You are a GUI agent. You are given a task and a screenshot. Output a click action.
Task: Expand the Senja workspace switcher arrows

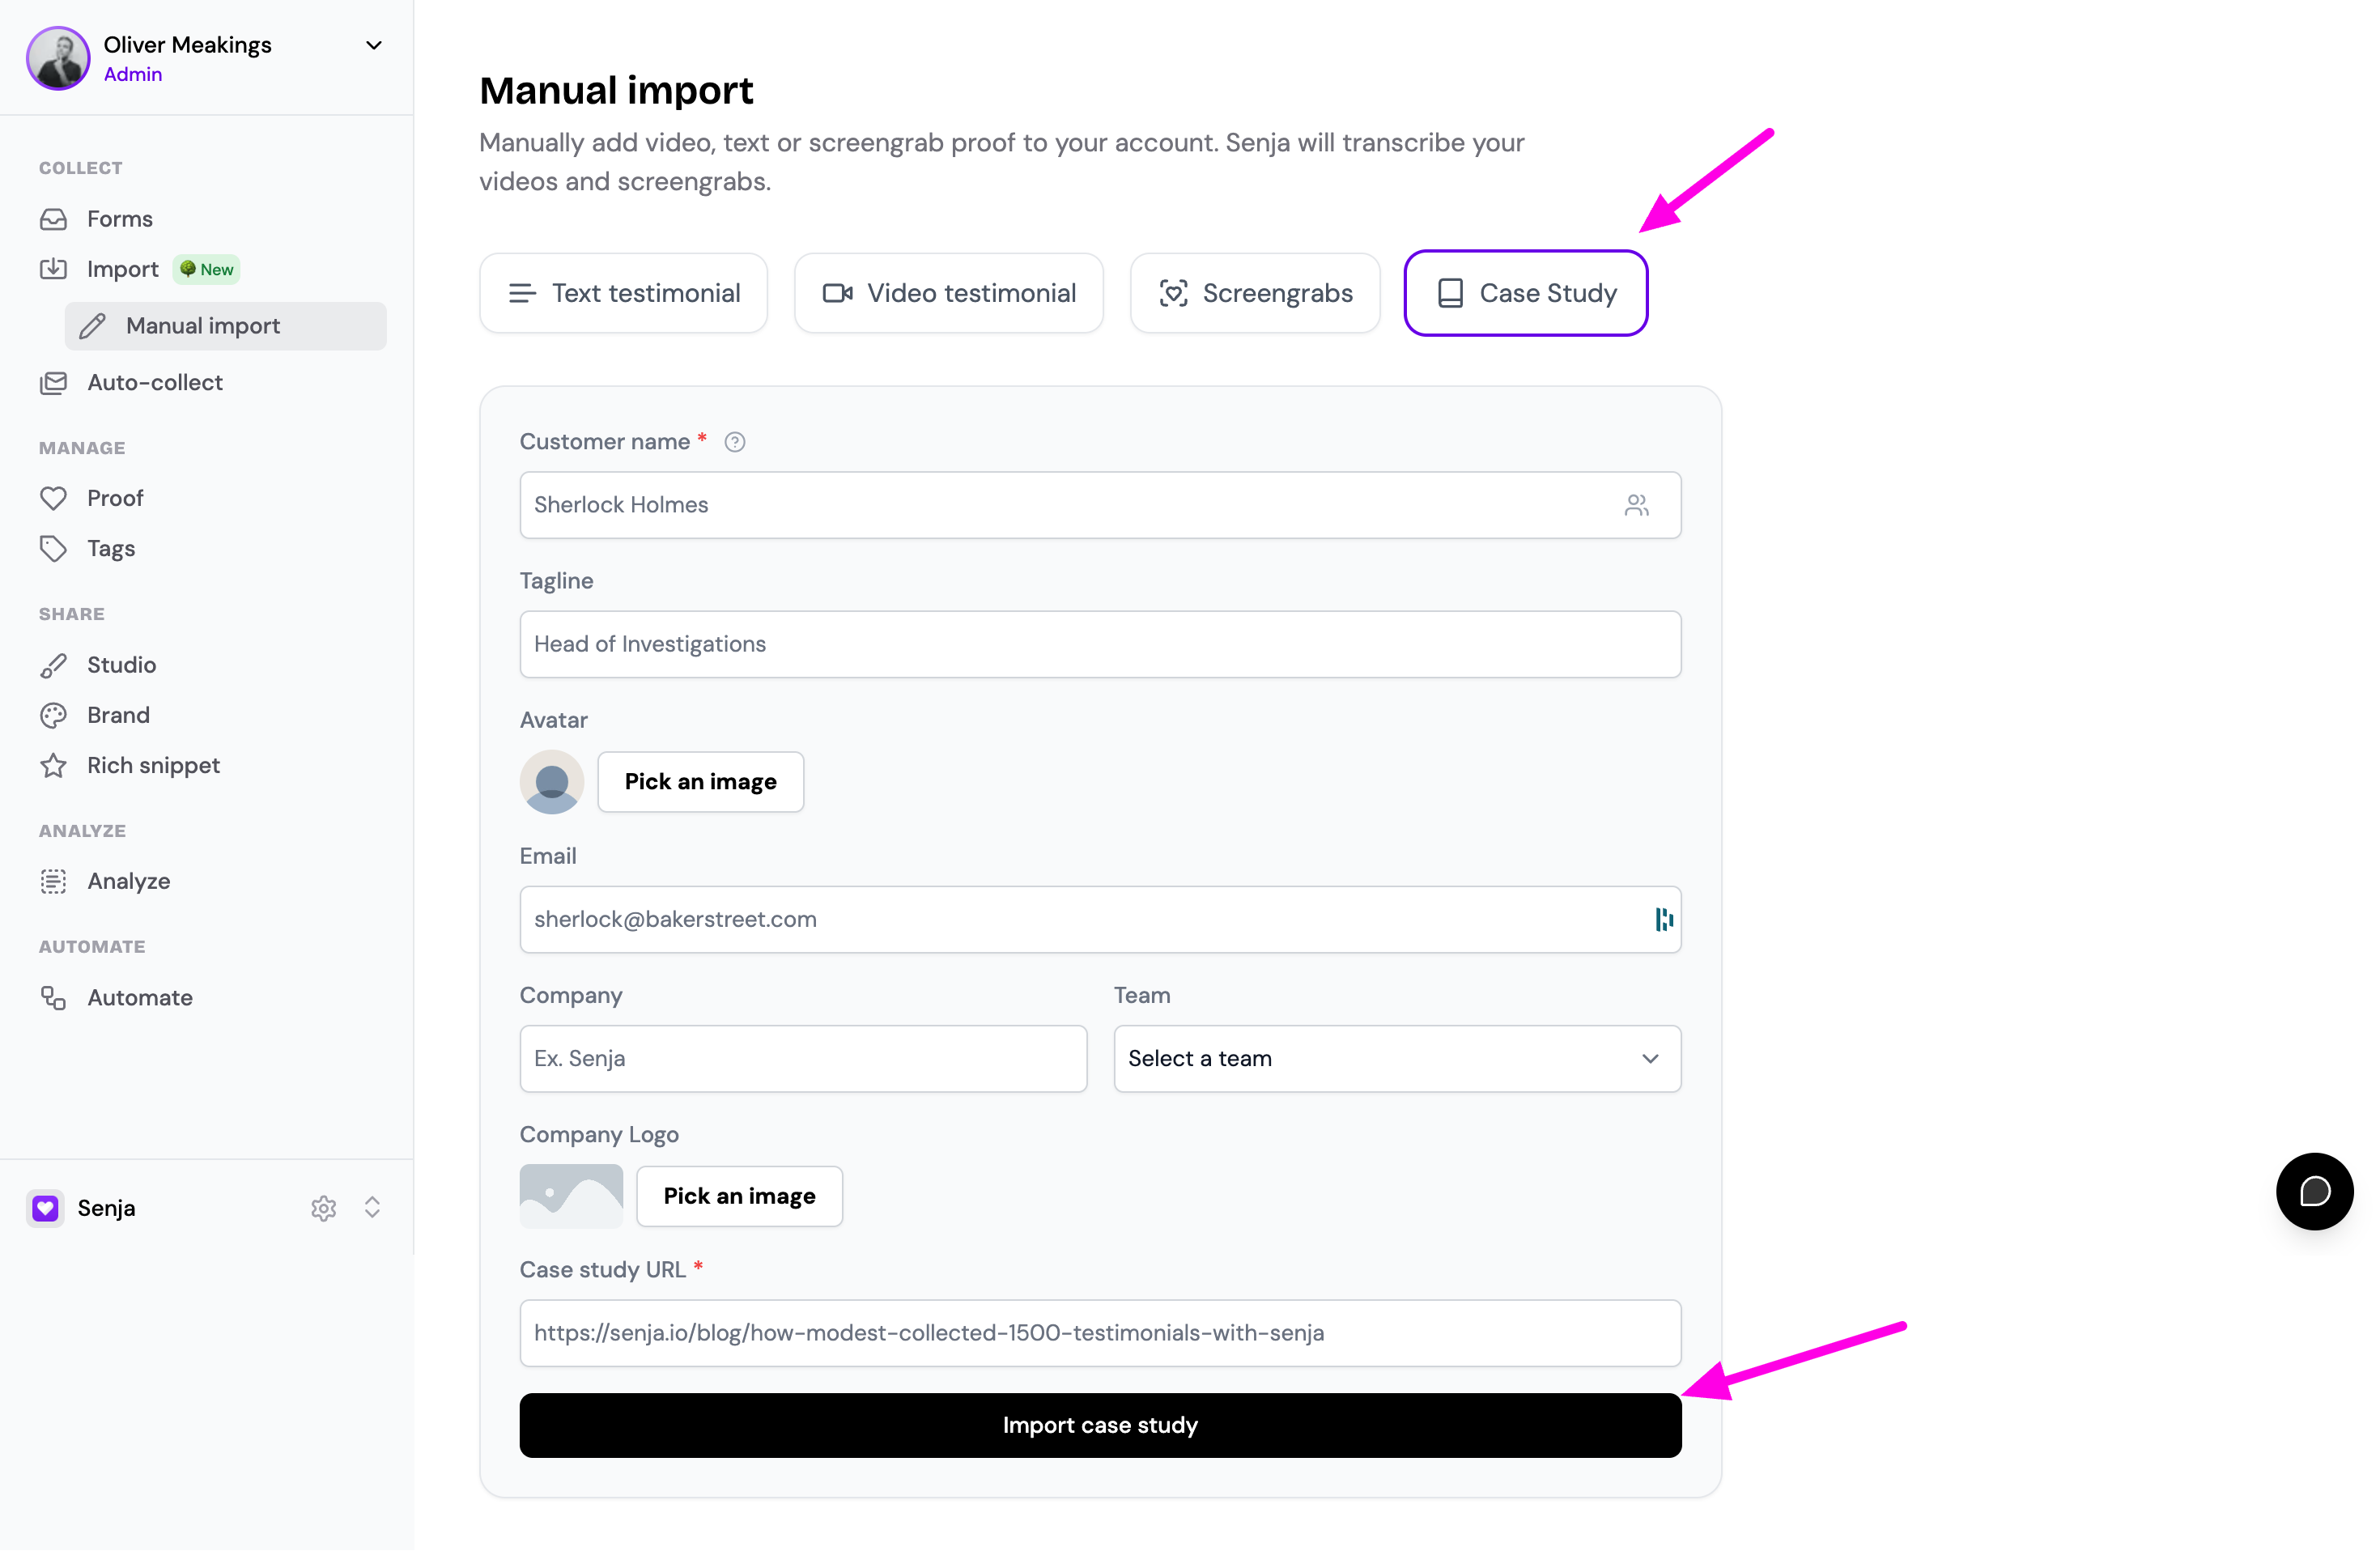372,1208
